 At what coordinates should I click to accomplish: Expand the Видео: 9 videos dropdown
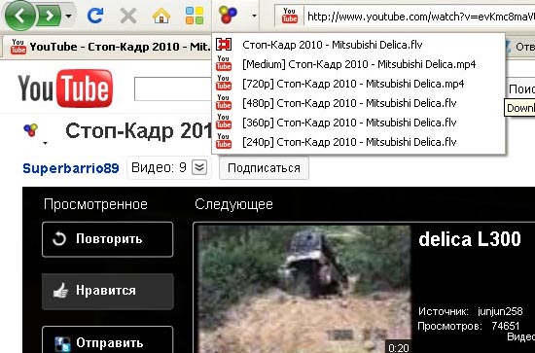[x=199, y=167]
